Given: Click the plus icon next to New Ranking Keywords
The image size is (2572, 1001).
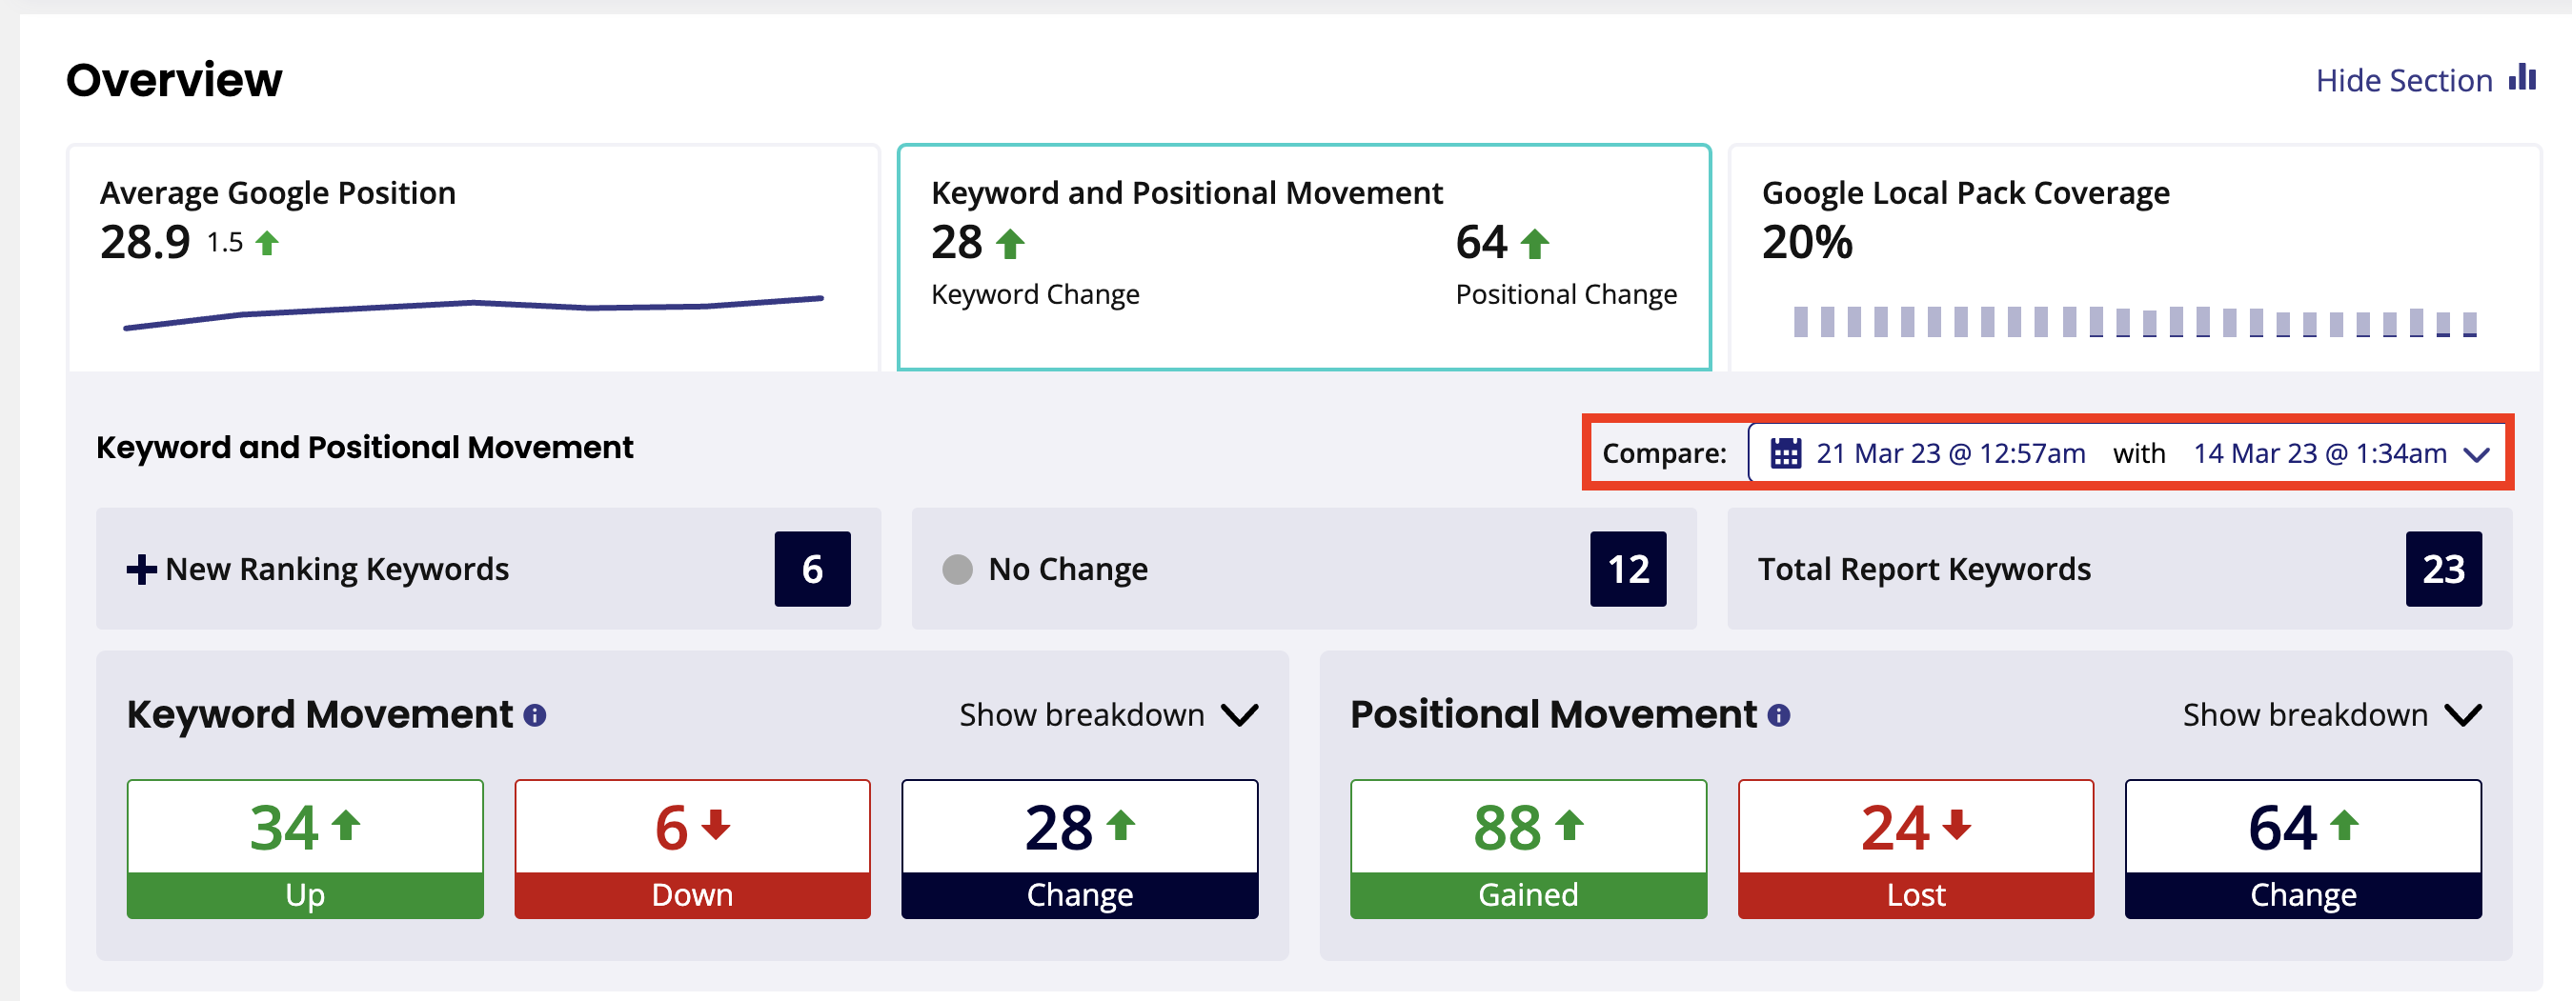Looking at the screenshot, I should pyautogui.click(x=142, y=569).
